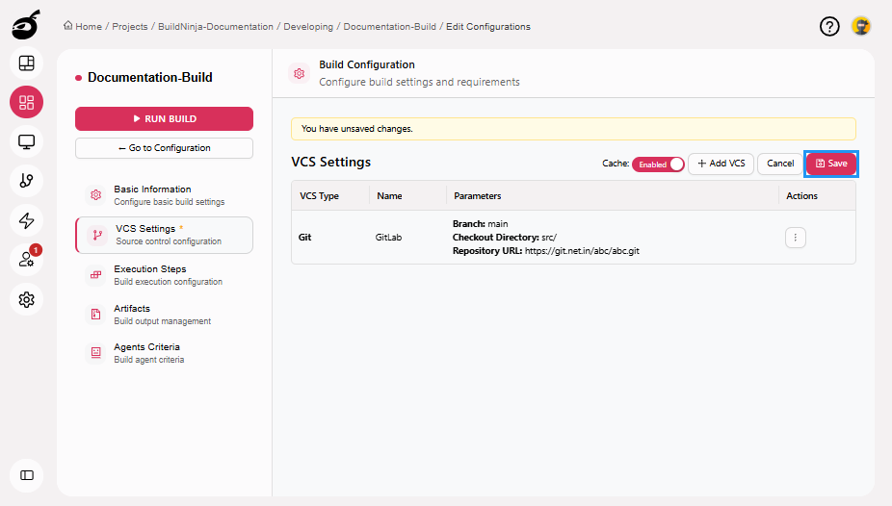Click the Artifacts file icon

tap(95, 314)
